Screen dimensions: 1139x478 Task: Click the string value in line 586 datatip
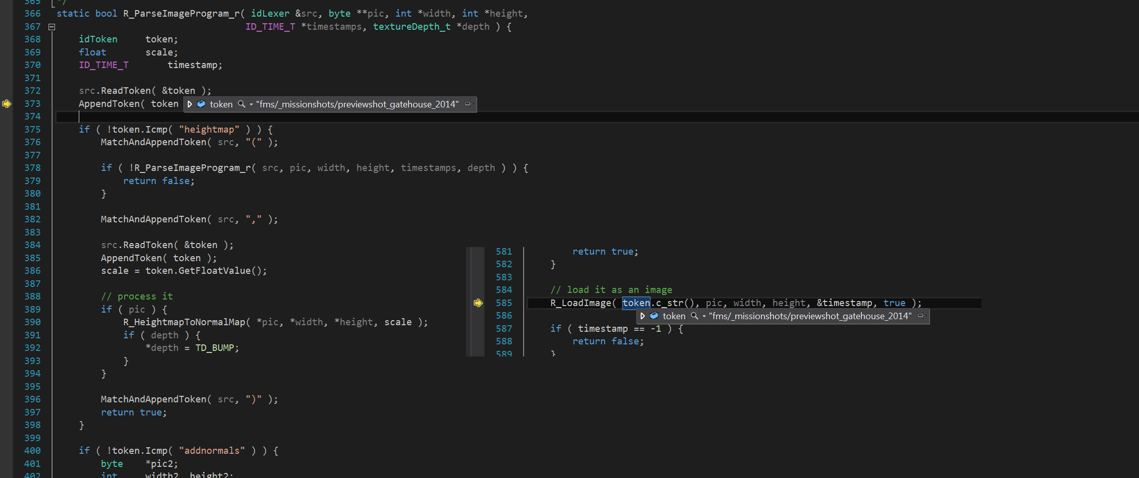810,316
